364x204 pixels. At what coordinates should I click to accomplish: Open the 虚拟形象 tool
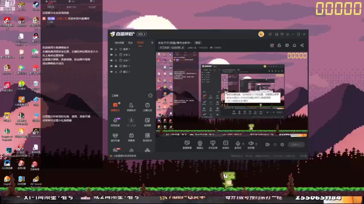116,137
